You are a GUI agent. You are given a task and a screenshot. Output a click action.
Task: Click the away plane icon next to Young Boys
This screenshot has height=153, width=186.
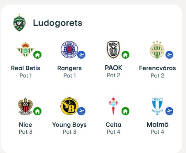[81, 111]
